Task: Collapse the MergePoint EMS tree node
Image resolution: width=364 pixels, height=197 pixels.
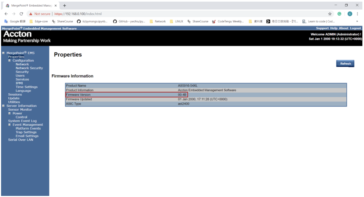Action: point(3,53)
